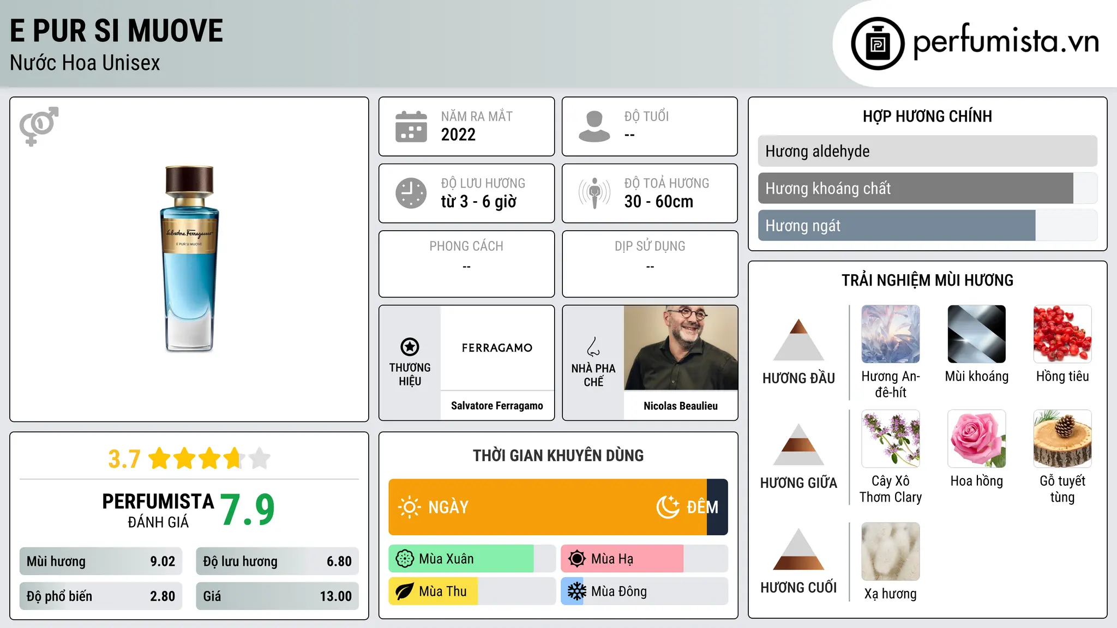The image size is (1117, 628).
Task: Click the TRẢI NGHIỆM MÙI HƯƠNG heading
Action: [x=928, y=280]
